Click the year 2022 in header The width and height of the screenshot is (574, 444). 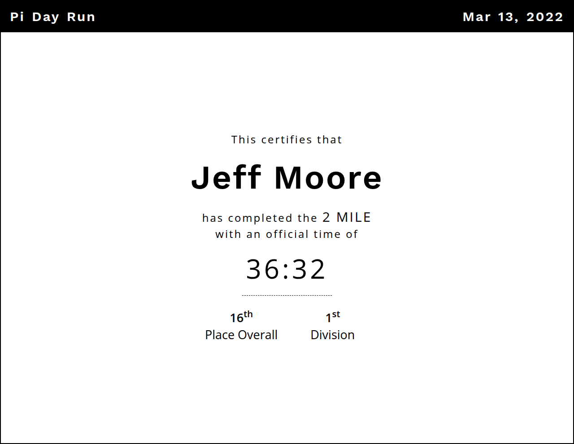[545, 17]
